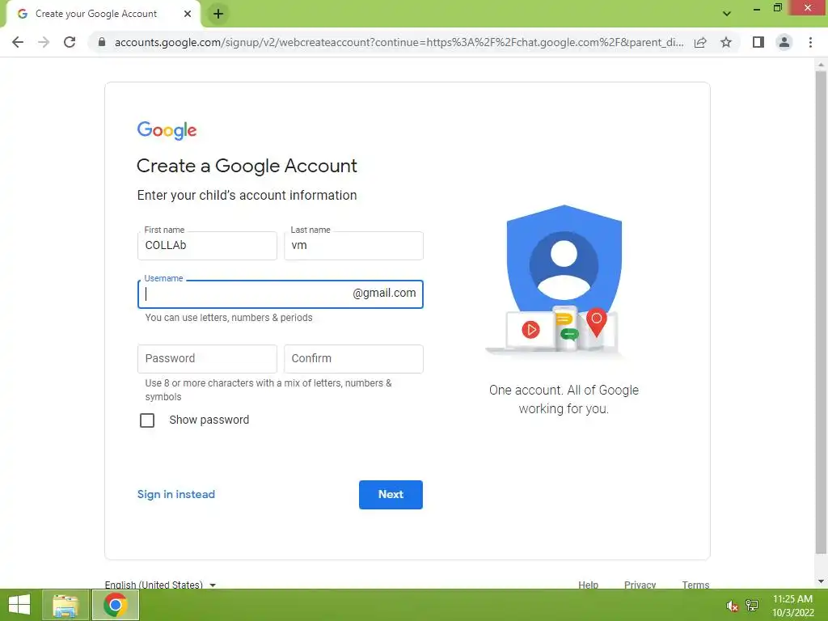The image size is (828, 621).
Task: Open the taskbar clock showing 11:25 AM
Action: pos(792,605)
